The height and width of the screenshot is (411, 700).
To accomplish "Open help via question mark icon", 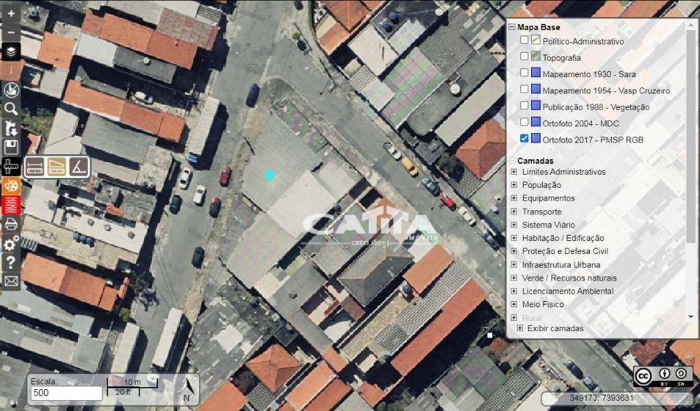I will 11,263.
